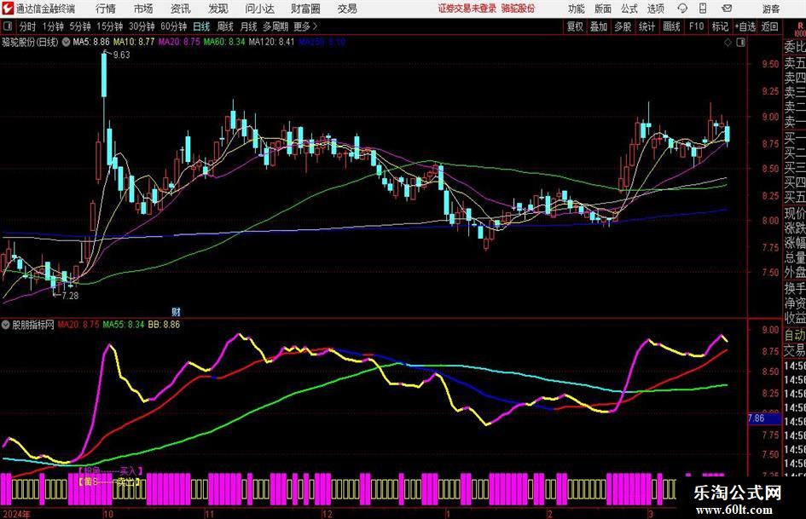The image size is (806, 519).
Task: Open the 交易 menu
Action: click(x=347, y=9)
